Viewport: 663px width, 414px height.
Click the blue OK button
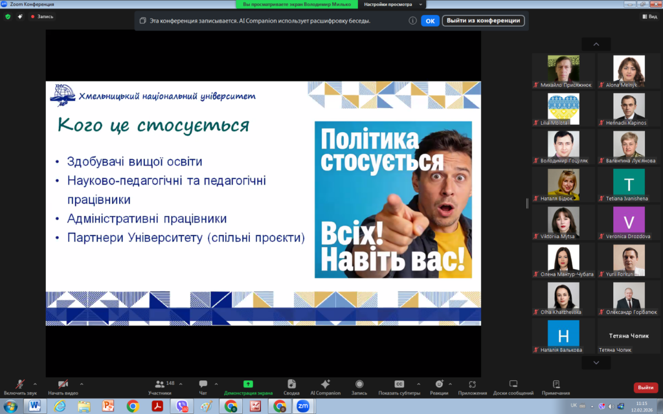tap(431, 21)
